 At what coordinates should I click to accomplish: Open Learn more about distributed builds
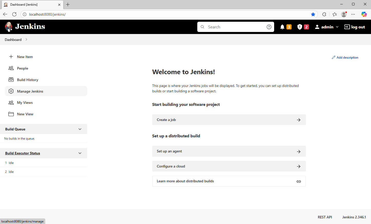229,181
